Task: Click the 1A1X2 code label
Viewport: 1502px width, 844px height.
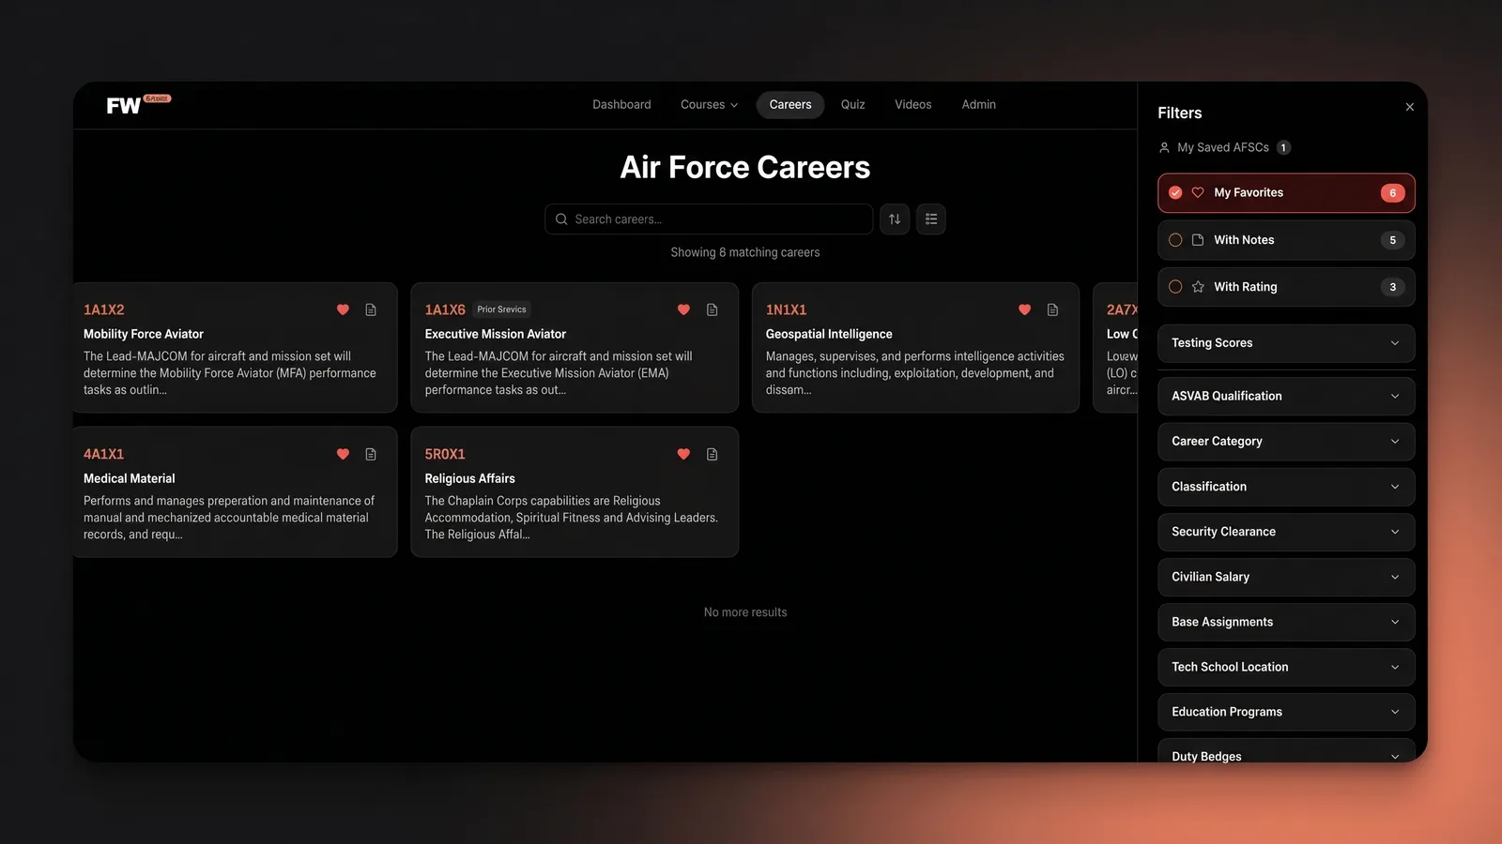Action: pos(103,309)
